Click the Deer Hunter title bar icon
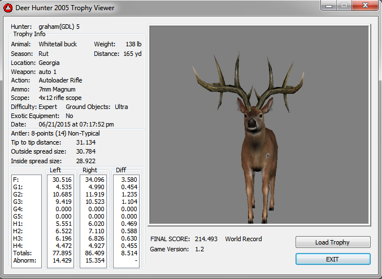Screen dimensions: 382x279 click(8, 8)
